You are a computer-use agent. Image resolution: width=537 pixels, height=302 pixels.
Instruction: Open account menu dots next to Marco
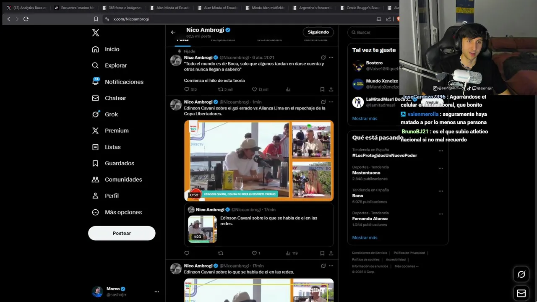[156, 292]
